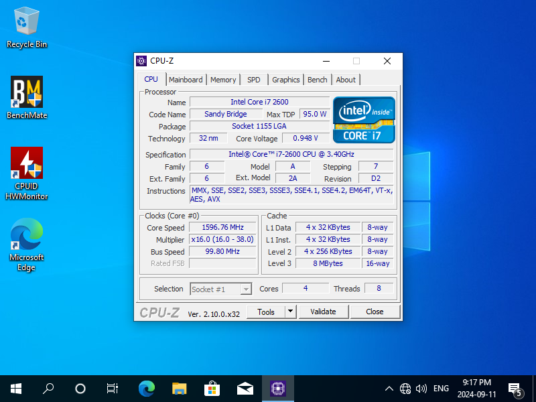Click the Specification field text
The height and width of the screenshot is (402, 536).
291,154
